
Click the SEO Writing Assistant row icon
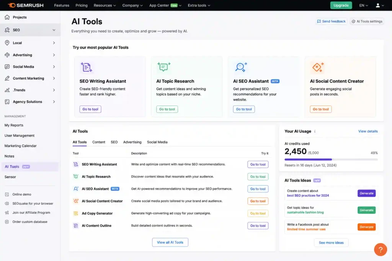point(75,164)
